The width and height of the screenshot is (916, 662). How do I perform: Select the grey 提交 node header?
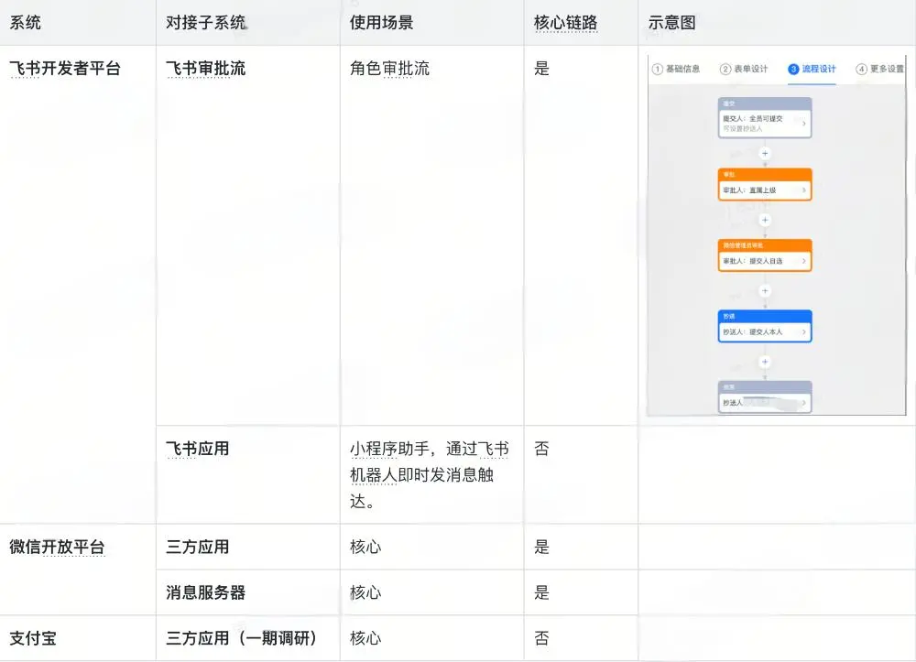[765, 103]
